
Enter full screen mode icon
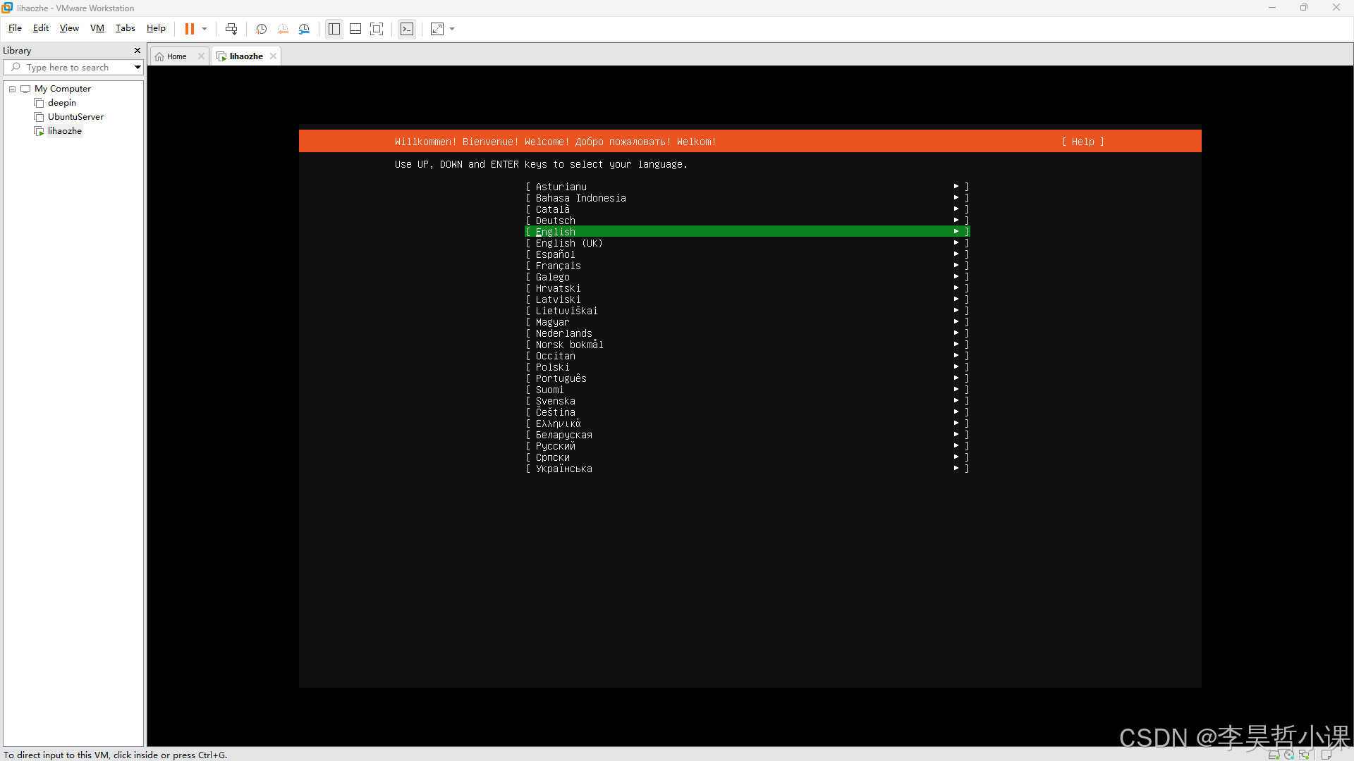[377, 29]
